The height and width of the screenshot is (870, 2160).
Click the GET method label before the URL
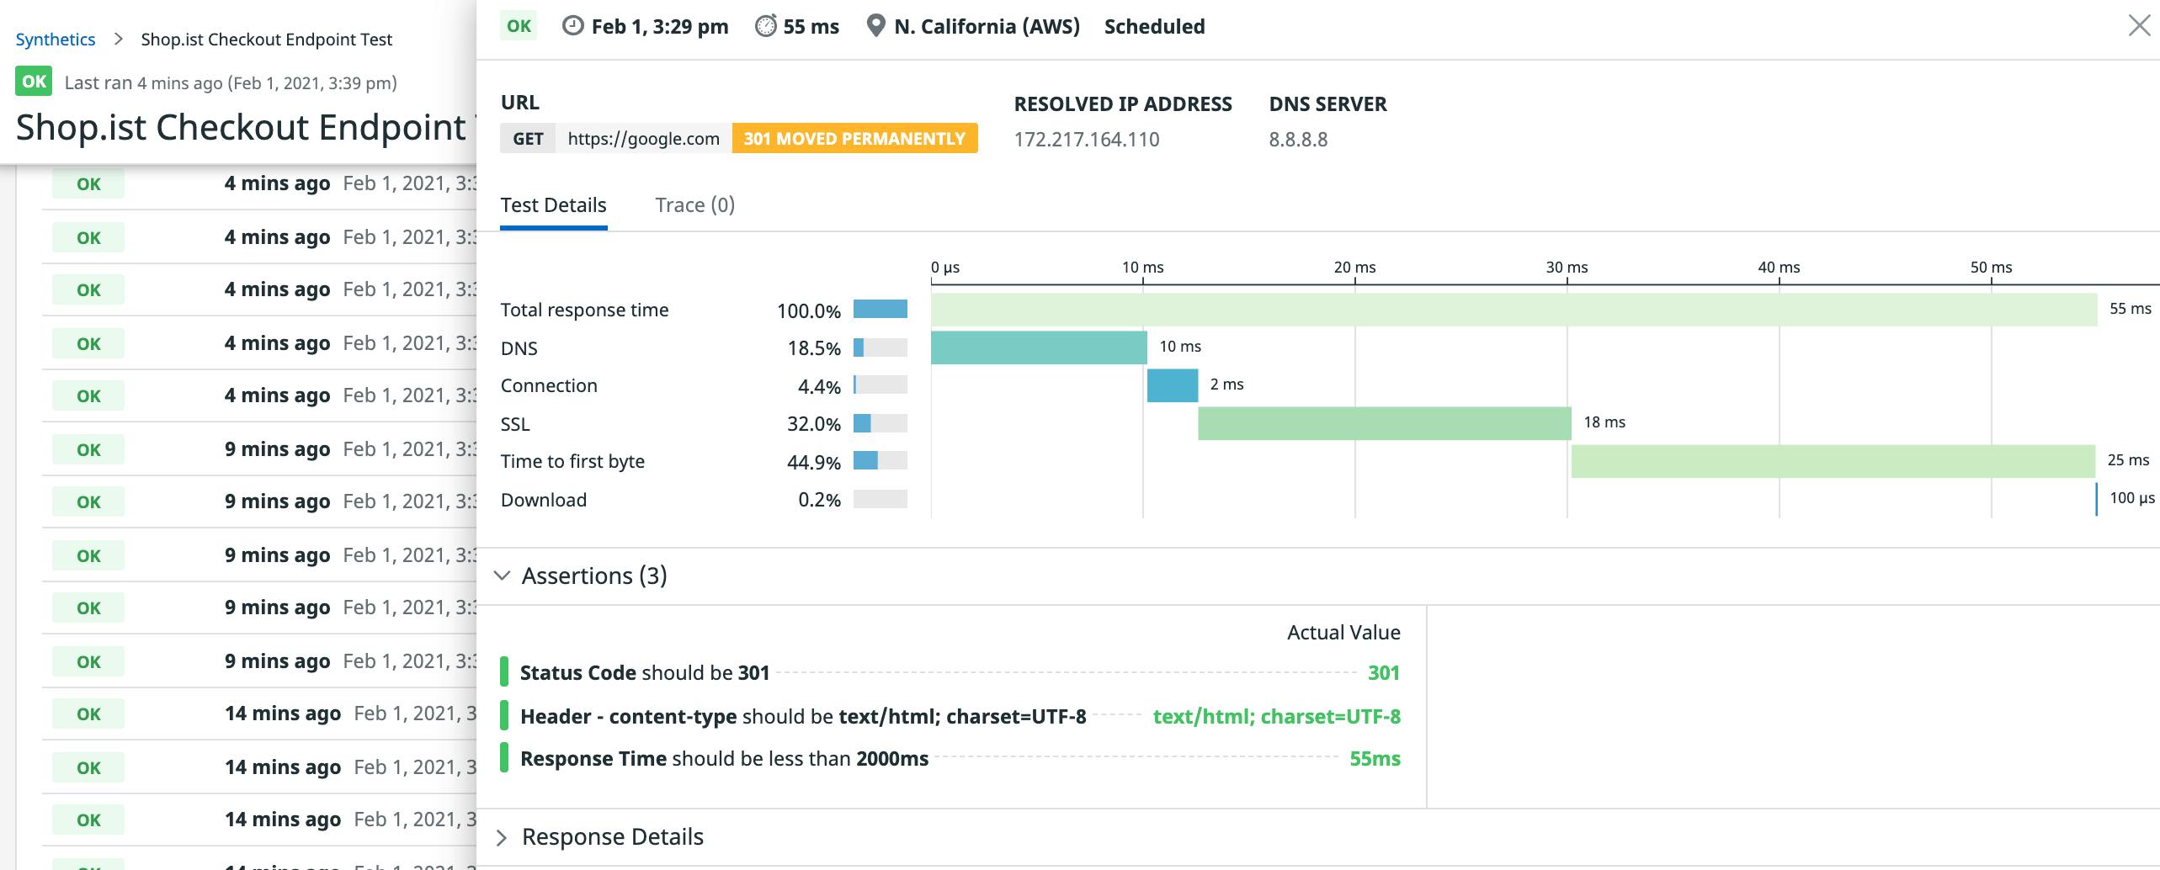pyautogui.click(x=527, y=138)
